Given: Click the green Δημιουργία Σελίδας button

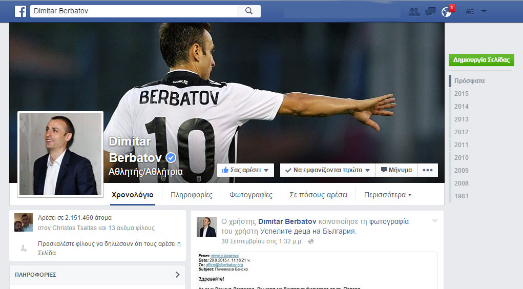Looking at the screenshot, I should [482, 60].
